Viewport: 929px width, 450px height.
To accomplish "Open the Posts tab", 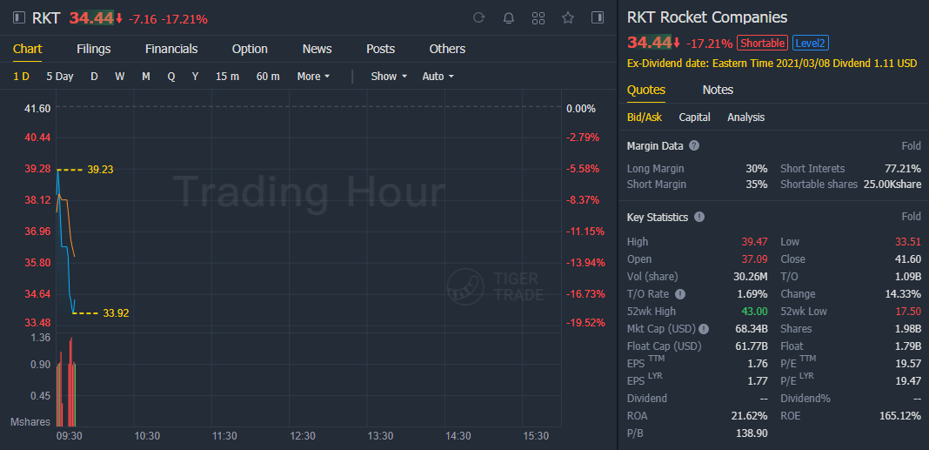I will tap(380, 49).
